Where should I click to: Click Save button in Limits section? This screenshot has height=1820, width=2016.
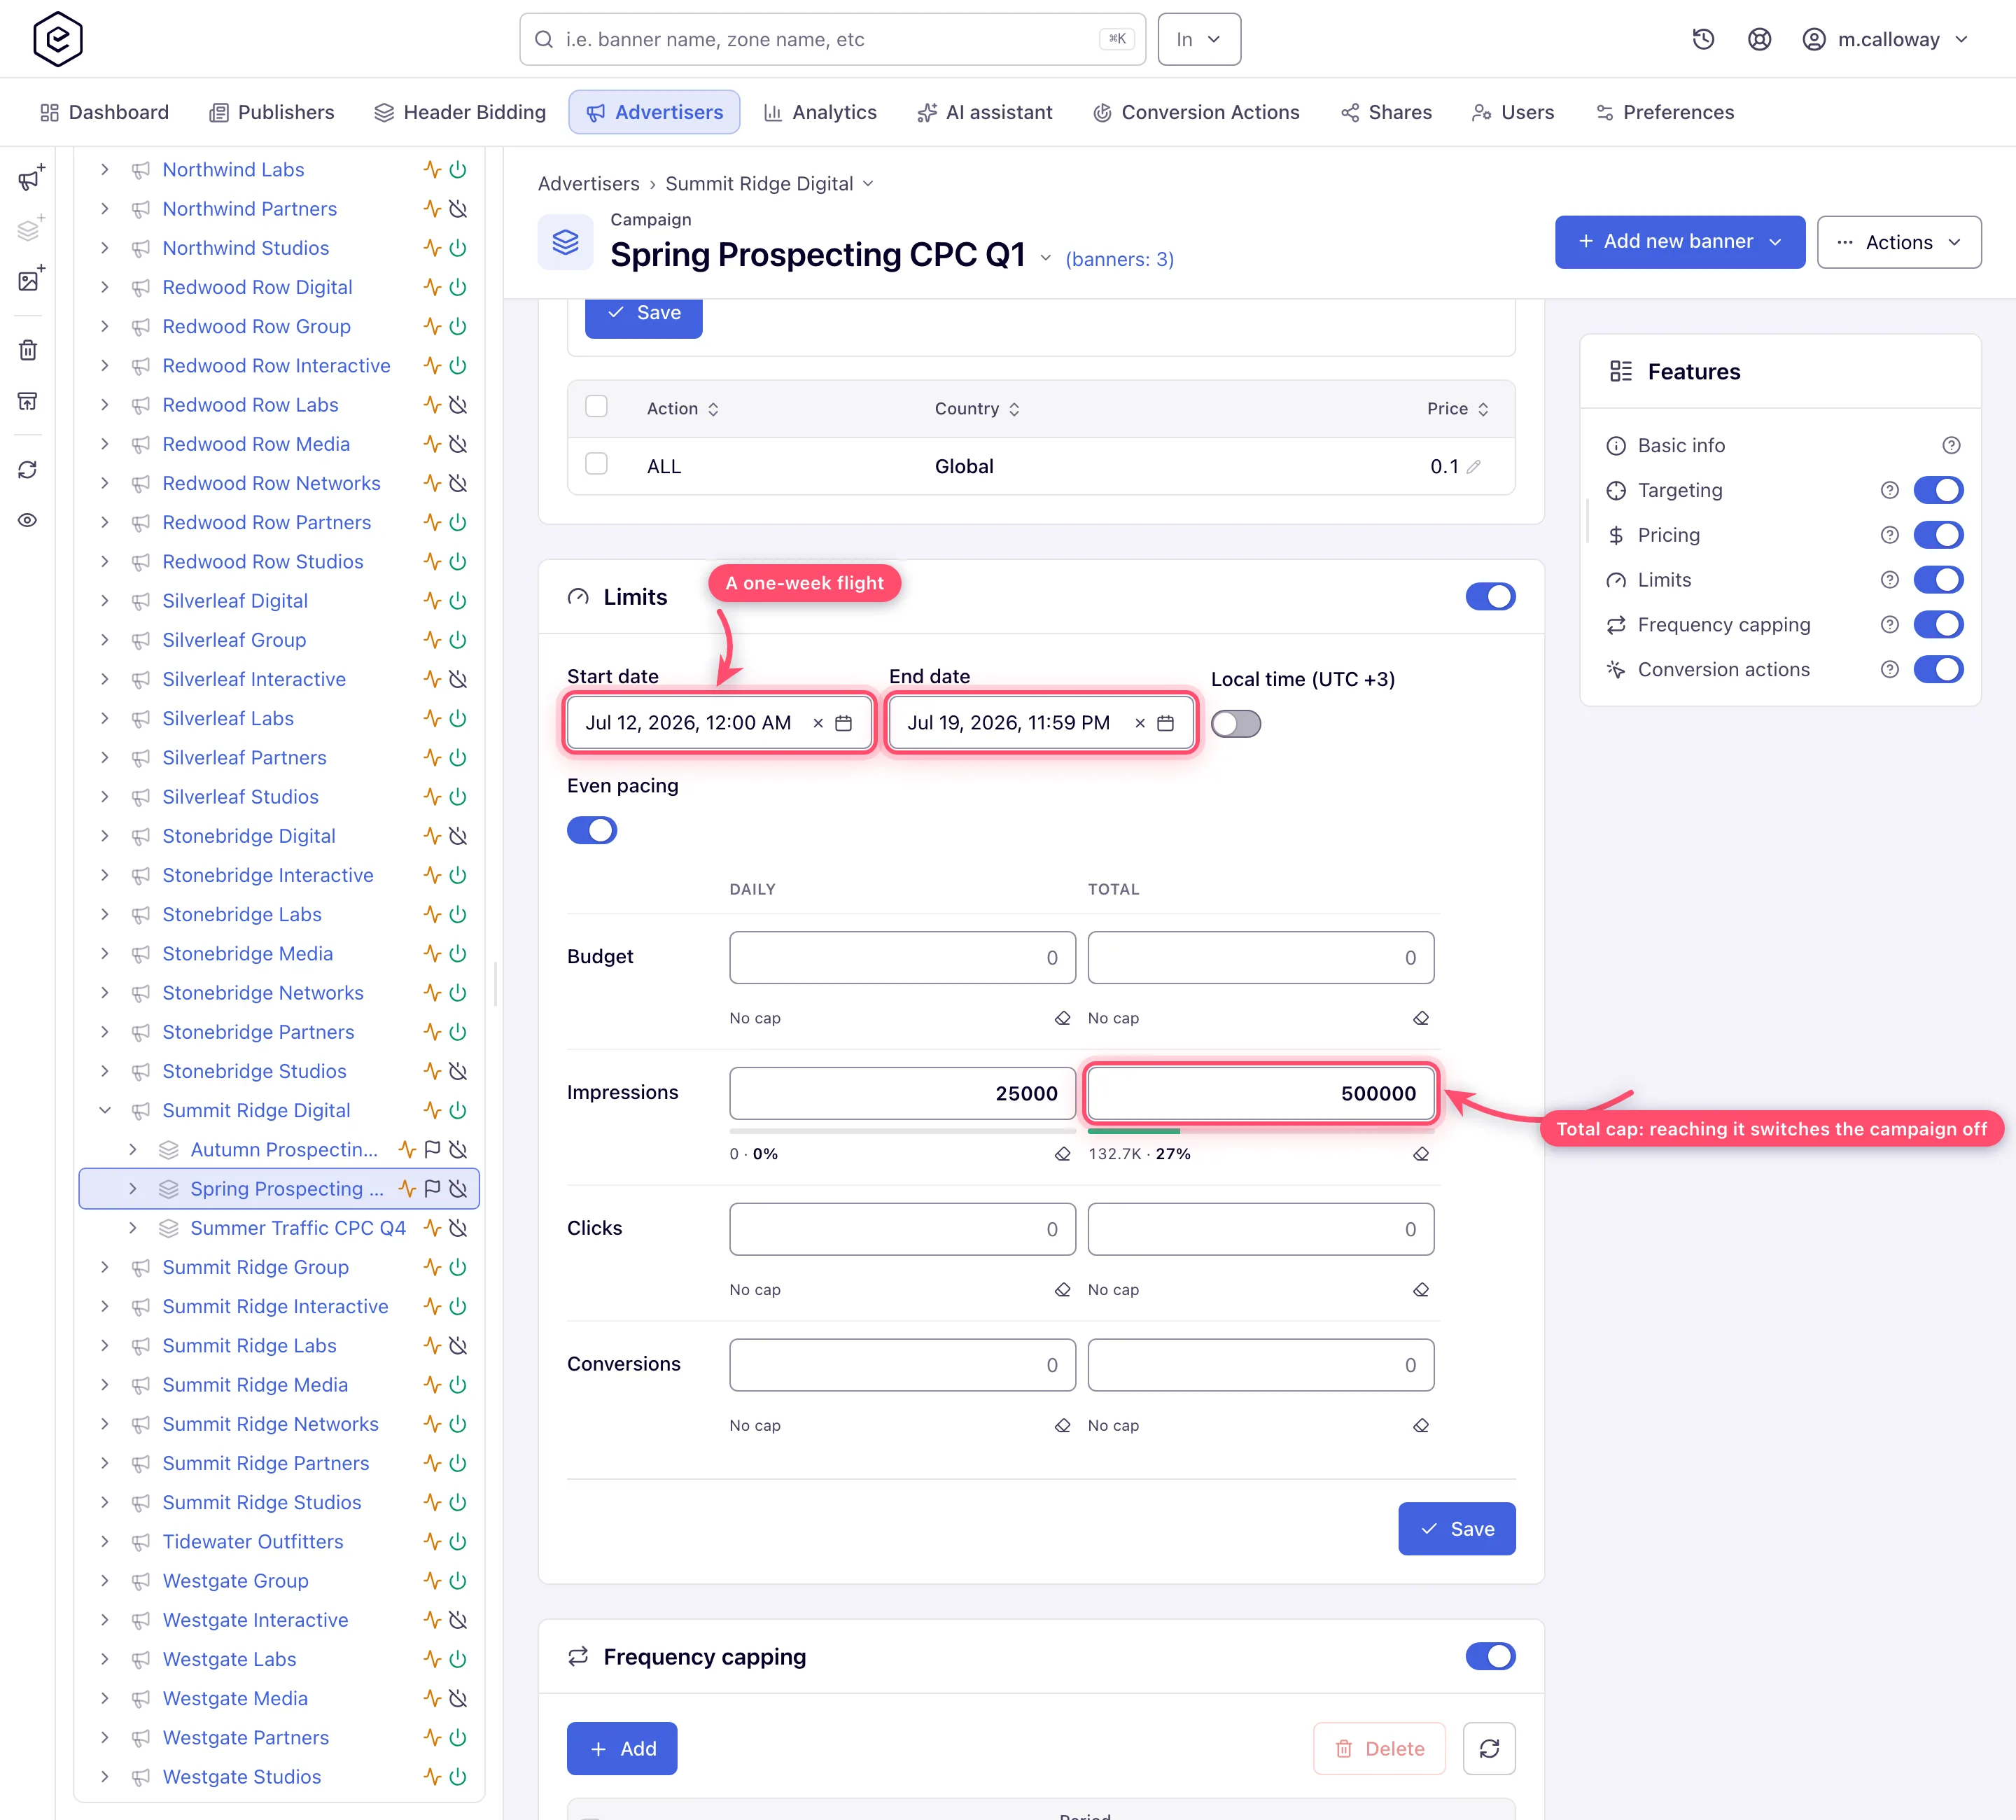pyautogui.click(x=1457, y=1528)
